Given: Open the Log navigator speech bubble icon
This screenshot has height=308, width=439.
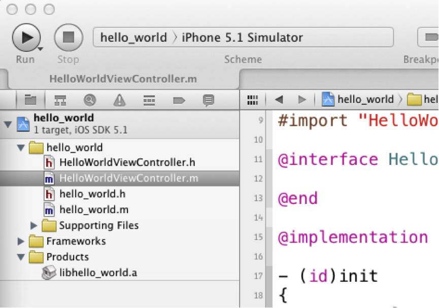Looking at the screenshot, I should coord(209,100).
